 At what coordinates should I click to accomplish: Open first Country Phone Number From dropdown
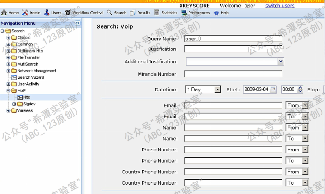(305, 172)
